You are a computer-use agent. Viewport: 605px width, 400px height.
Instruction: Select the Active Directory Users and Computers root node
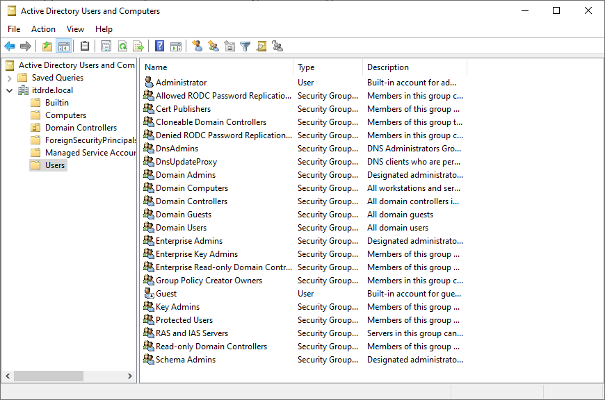click(76, 65)
